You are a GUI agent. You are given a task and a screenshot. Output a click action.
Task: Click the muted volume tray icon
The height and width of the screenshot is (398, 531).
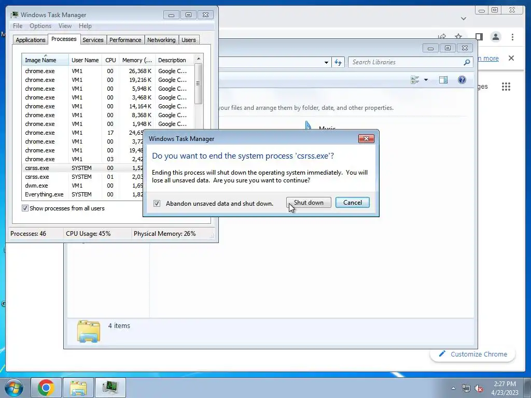(x=479, y=389)
